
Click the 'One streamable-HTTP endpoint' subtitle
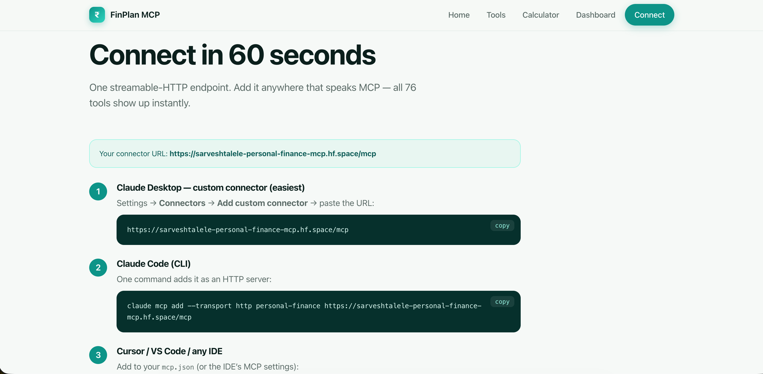pos(253,95)
